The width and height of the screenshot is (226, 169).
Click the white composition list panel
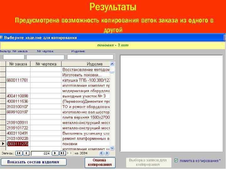(171, 103)
